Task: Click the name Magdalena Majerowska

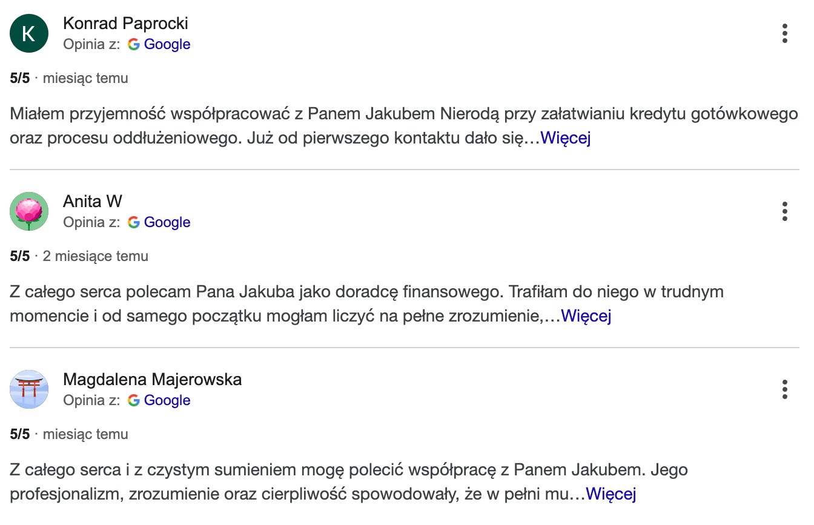Action: pyautogui.click(x=153, y=380)
